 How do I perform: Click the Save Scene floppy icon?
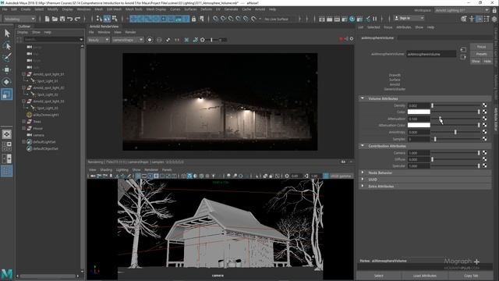(x=62, y=19)
